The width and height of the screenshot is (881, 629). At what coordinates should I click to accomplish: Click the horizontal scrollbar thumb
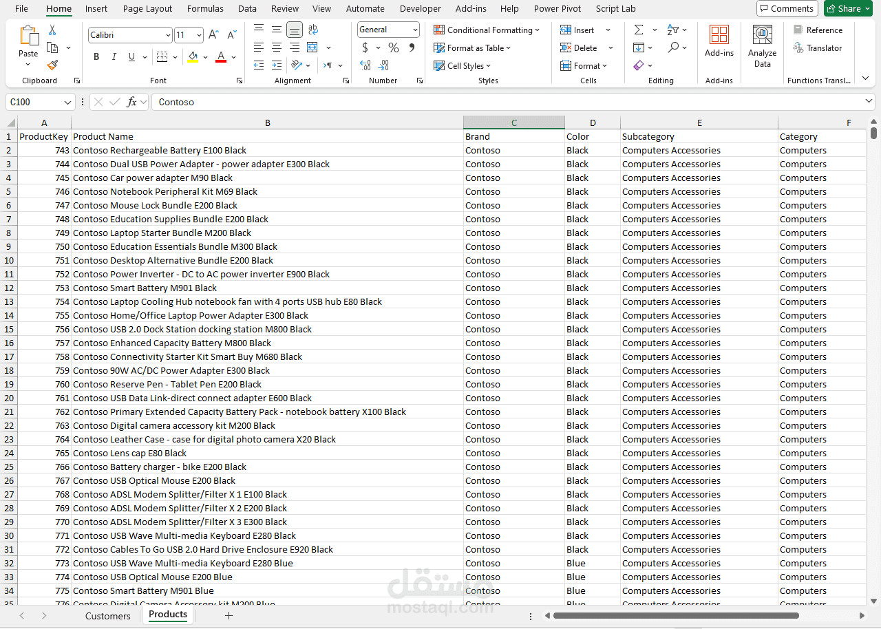[676, 615]
